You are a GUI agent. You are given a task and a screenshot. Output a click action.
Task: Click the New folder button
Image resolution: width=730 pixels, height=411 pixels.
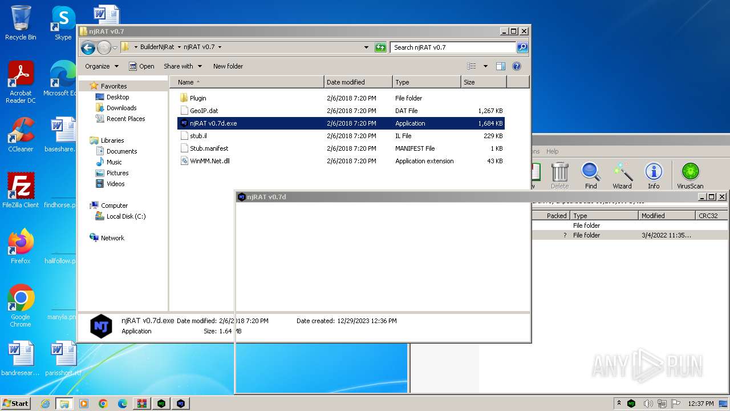pos(228,66)
